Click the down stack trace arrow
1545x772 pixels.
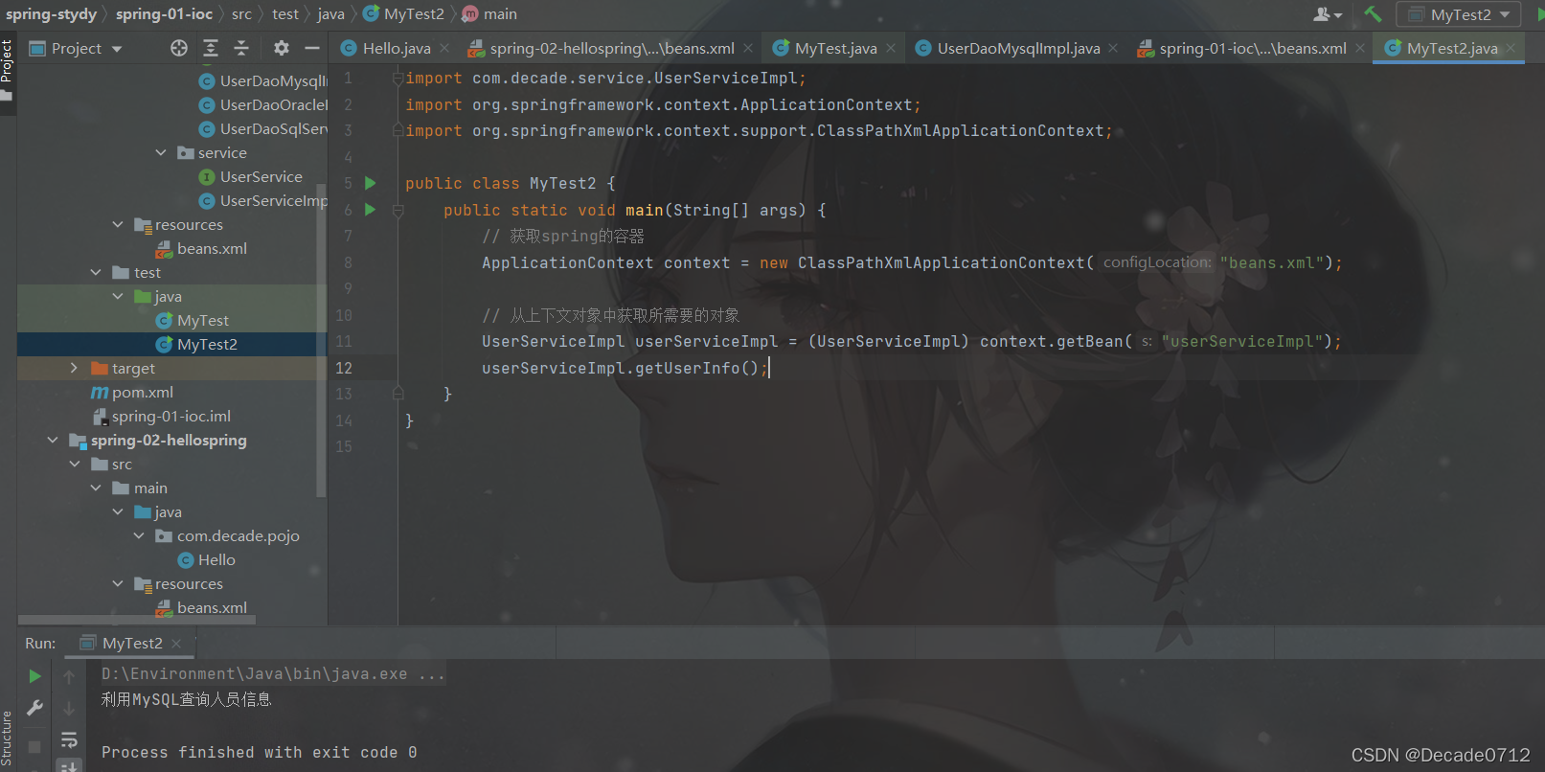point(69,709)
